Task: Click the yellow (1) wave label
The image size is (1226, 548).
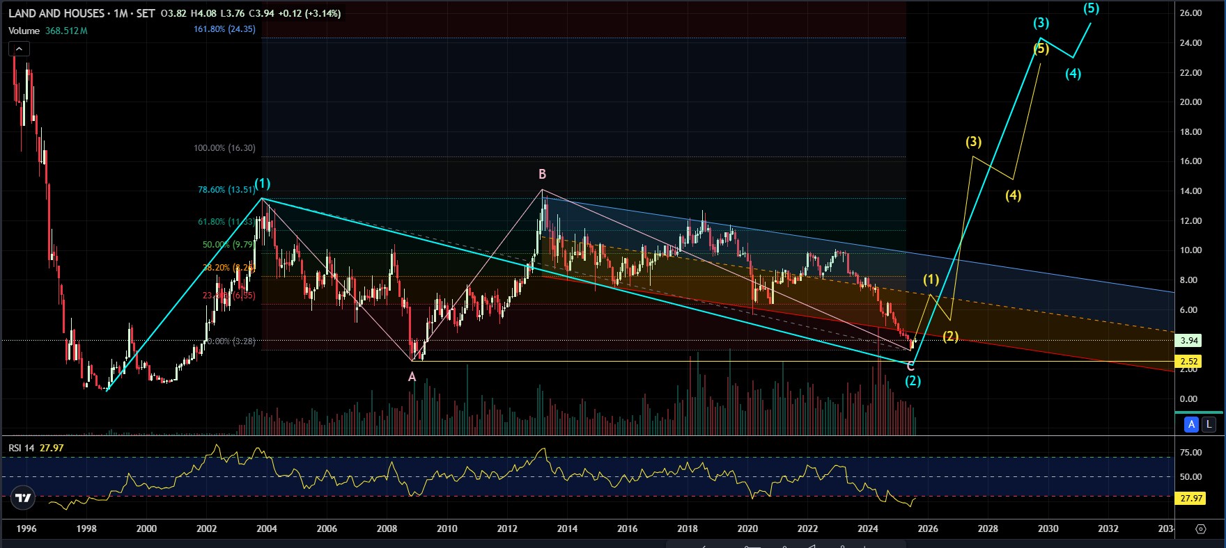Action: (931, 279)
